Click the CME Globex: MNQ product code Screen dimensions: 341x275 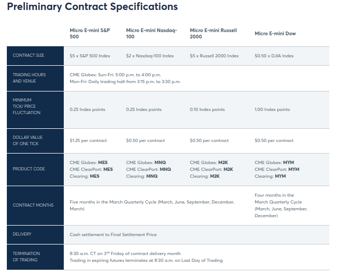[x=149, y=162]
